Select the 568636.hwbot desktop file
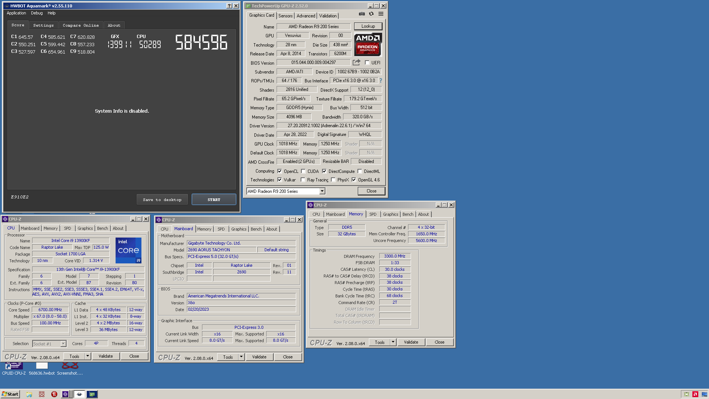This screenshot has height=399, width=709. [42, 369]
